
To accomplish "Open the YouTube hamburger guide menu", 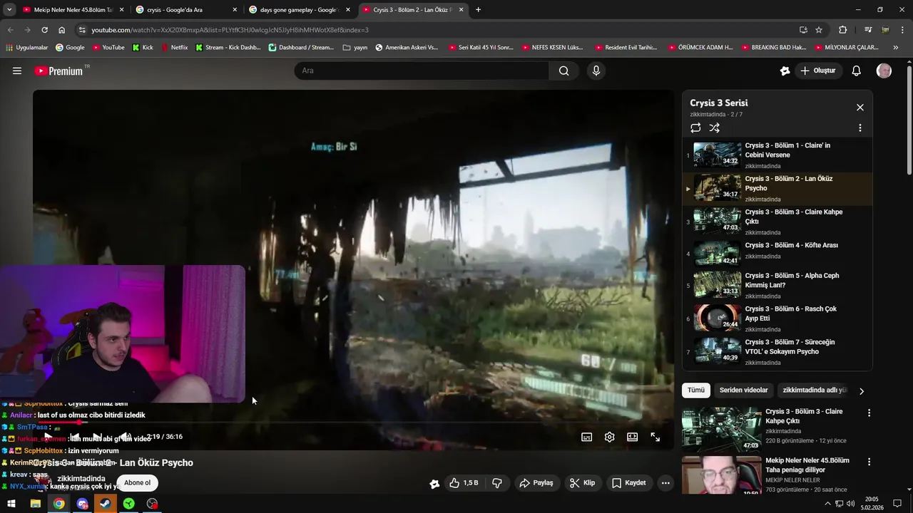I will coord(17,71).
